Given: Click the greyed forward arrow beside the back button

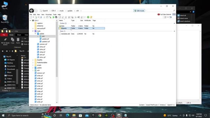Looking at the screenshot, I should coord(36,11).
